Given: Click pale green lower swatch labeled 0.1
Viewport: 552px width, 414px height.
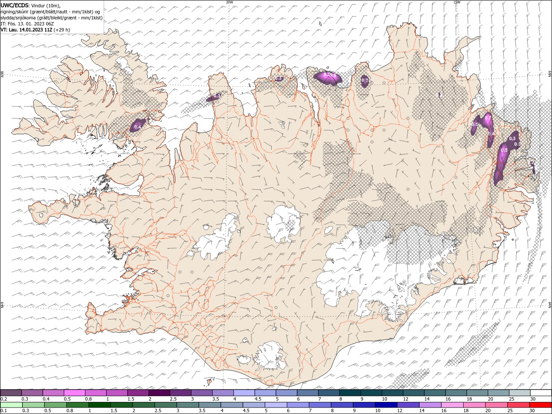Looking at the screenshot, I should point(11,405).
